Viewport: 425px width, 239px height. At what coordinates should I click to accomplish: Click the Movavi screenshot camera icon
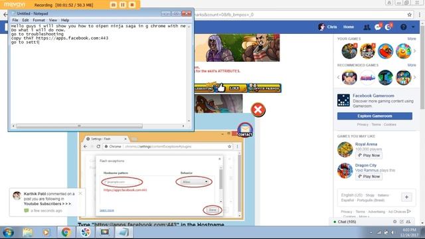(x=114, y=5)
